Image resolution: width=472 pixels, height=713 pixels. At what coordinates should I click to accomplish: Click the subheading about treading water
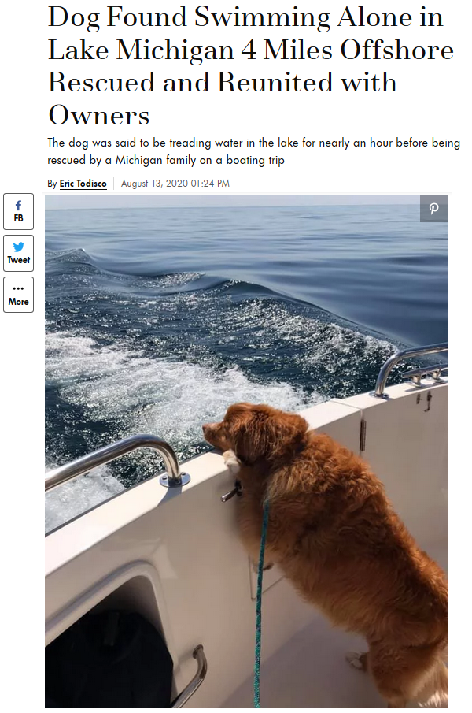[x=253, y=151]
